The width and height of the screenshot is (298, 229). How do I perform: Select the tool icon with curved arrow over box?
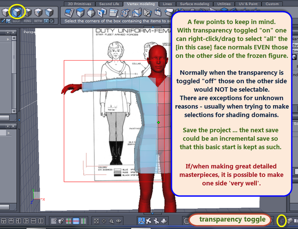click(158, 12)
